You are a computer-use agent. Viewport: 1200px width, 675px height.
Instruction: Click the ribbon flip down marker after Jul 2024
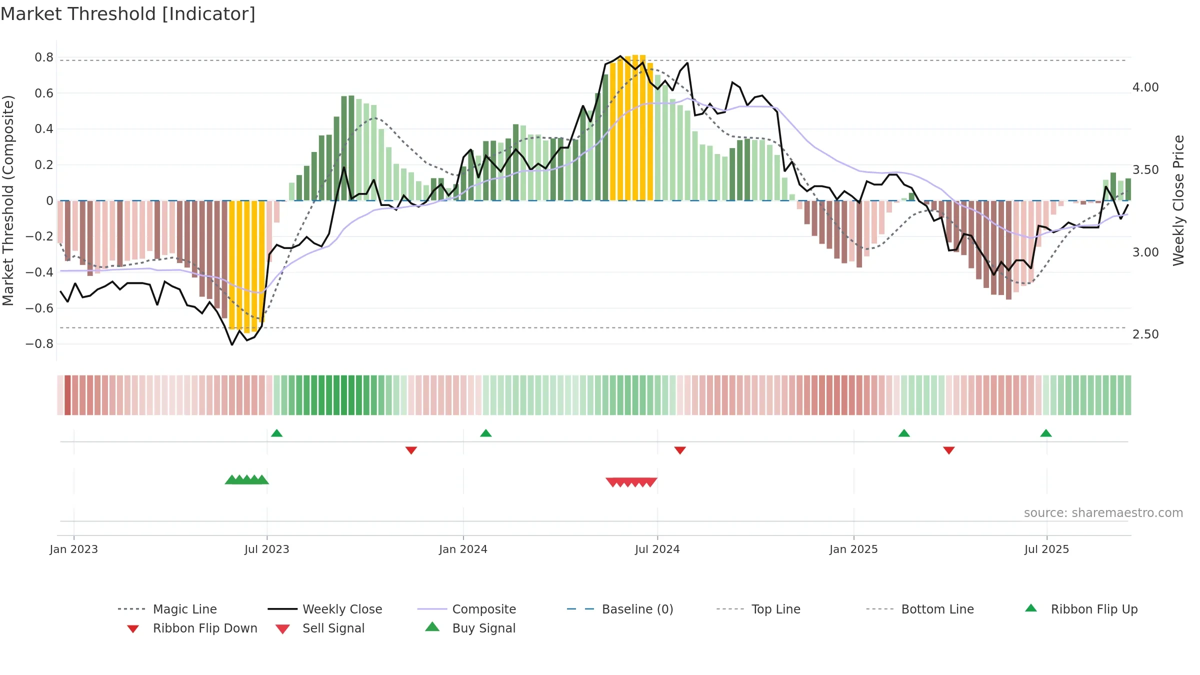pos(680,450)
